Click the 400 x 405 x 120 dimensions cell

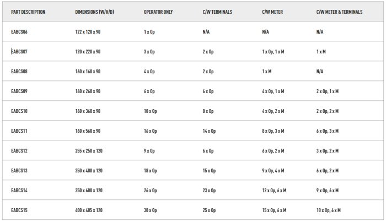[88, 210]
